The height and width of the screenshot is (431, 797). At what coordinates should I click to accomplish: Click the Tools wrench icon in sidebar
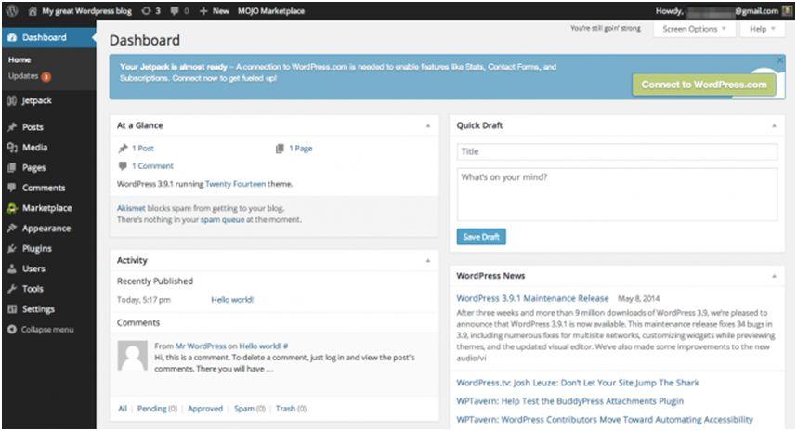(12, 289)
